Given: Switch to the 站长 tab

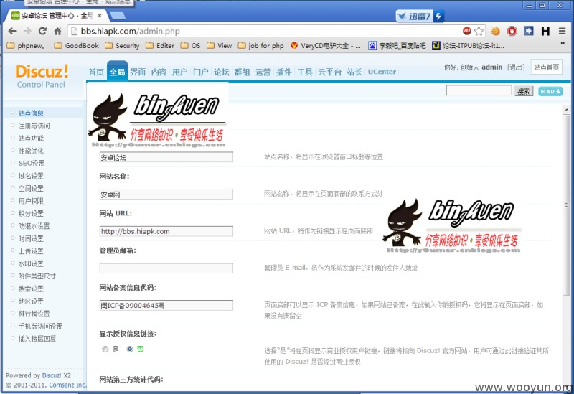Looking at the screenshot, I should (354, 72).
